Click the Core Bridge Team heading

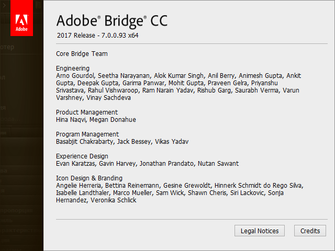(82, 53)
